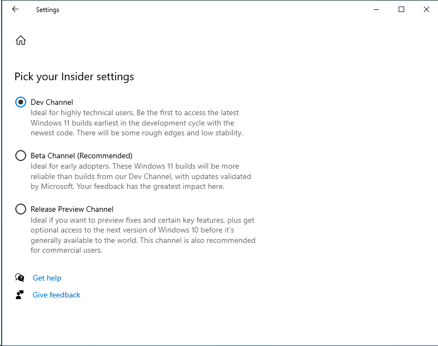Click the Beta Channel (Recommended) label
Screen dimensions: 438x346
81,156
